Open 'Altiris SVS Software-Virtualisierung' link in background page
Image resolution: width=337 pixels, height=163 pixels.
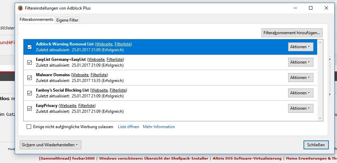[247, 159]
